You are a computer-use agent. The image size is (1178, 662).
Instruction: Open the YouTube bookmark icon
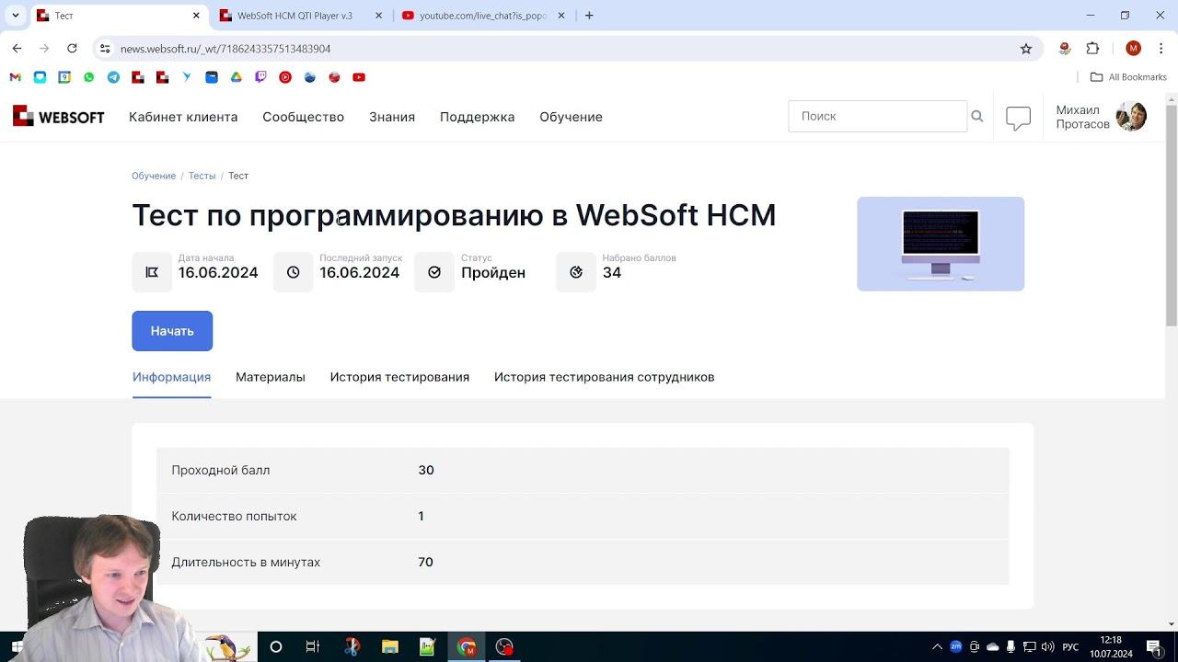click(x=359, y=77)
